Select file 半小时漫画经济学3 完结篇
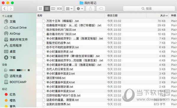Image resolution: width=177 pixels, height=108 pixels. click(74, 61)
